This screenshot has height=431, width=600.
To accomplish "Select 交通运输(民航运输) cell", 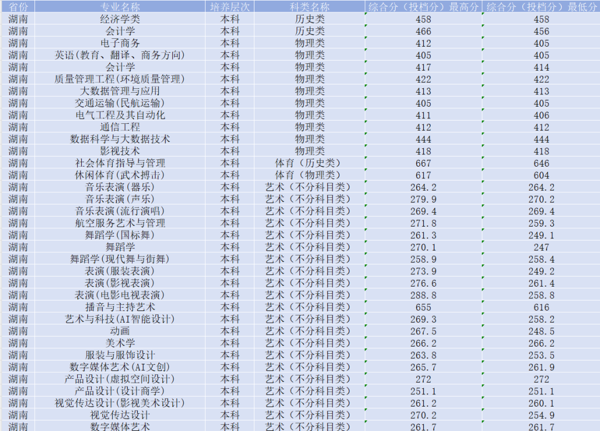I will [x=120, y=103].
